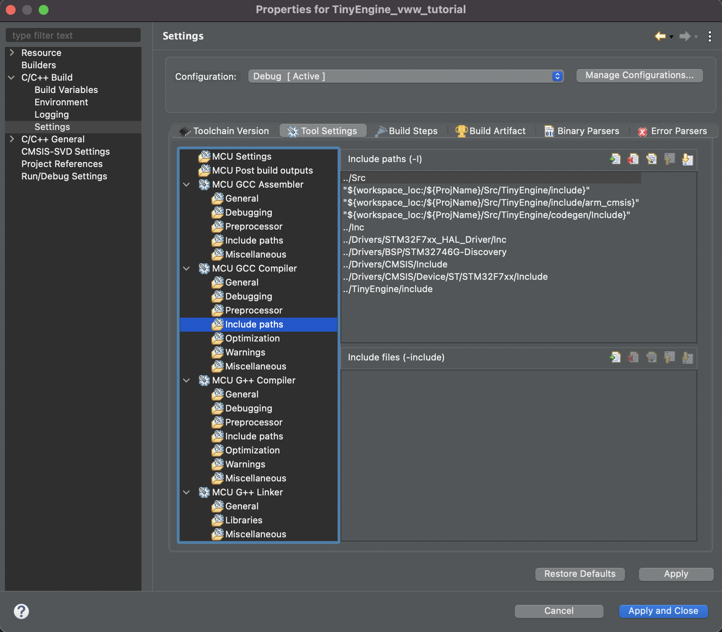The image size is (722, 632).
Task: Expand the C/C++ General category
Action: coord(12,139)
